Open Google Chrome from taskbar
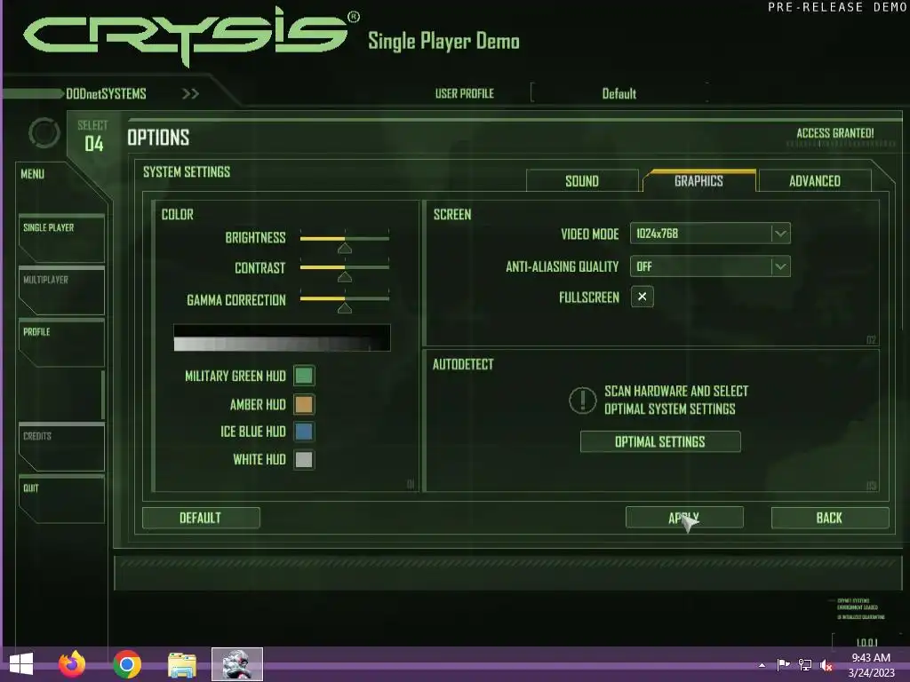The image size is (910, 682). (x=127, y=664)
